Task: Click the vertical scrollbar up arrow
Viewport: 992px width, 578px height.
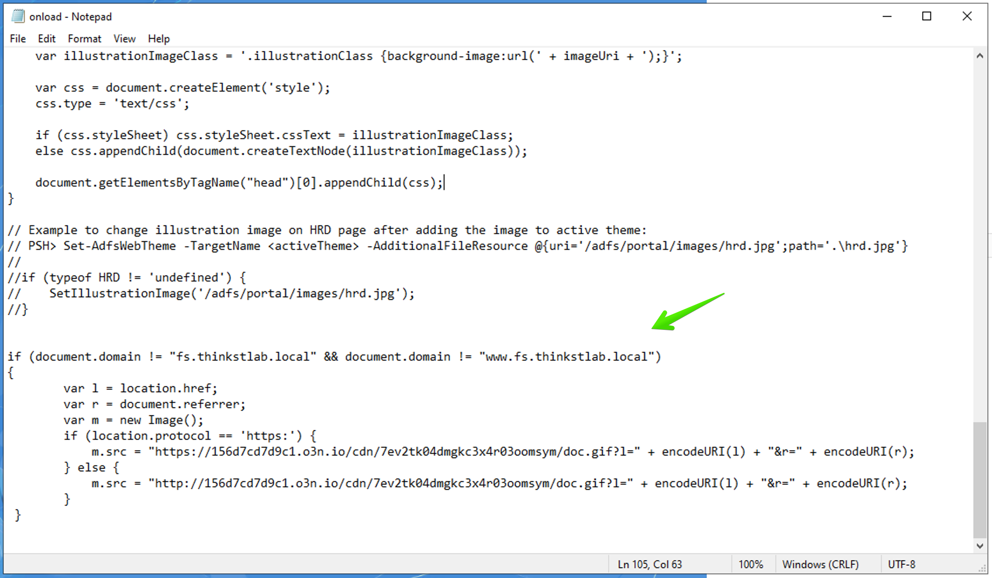Action: [980, 56]
